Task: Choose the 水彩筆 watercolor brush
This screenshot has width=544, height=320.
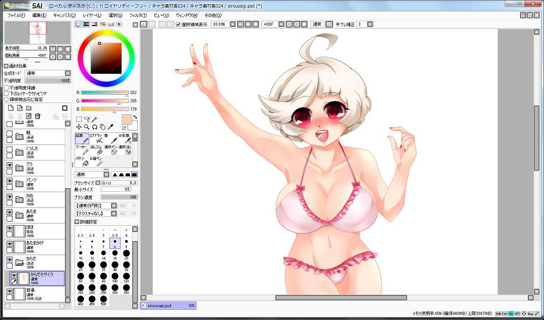Action: (x=125, y=139)
